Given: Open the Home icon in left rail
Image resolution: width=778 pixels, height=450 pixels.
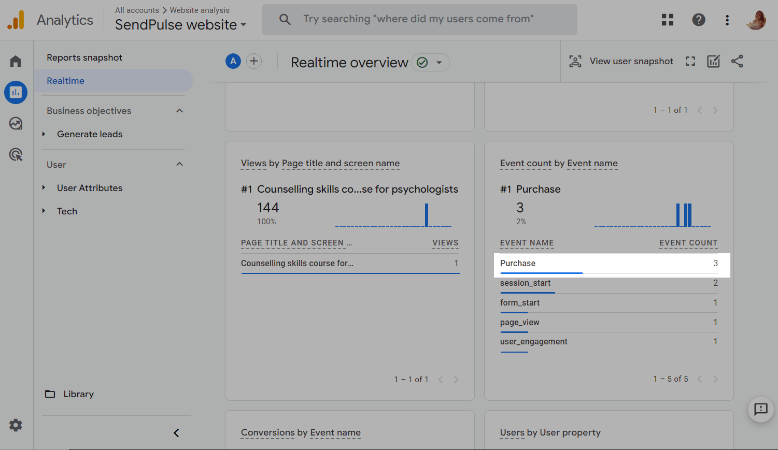Looking at the screenshot, I should pos(16,62).
